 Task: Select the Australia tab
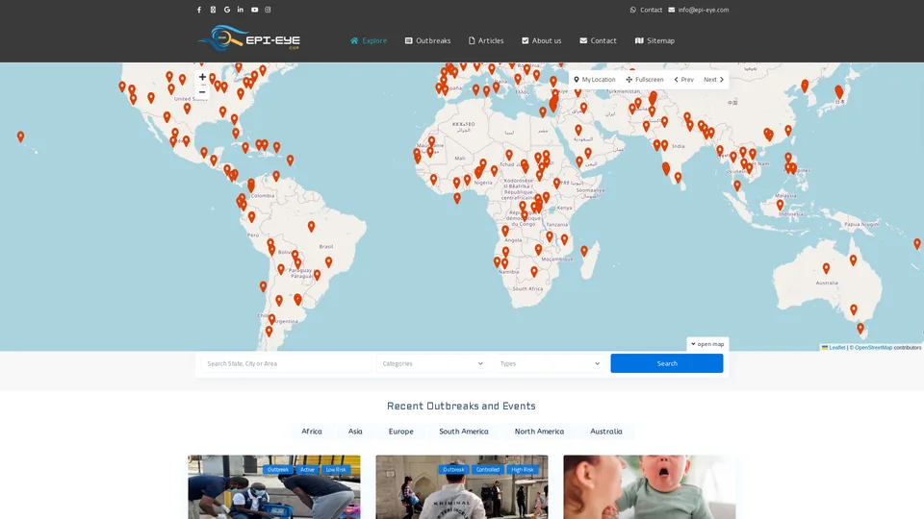pos(605,432)
